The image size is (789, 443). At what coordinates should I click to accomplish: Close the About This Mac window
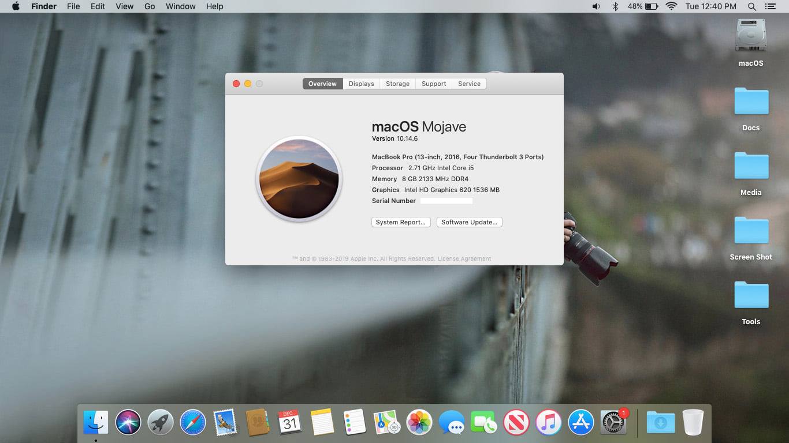(236, 84)
